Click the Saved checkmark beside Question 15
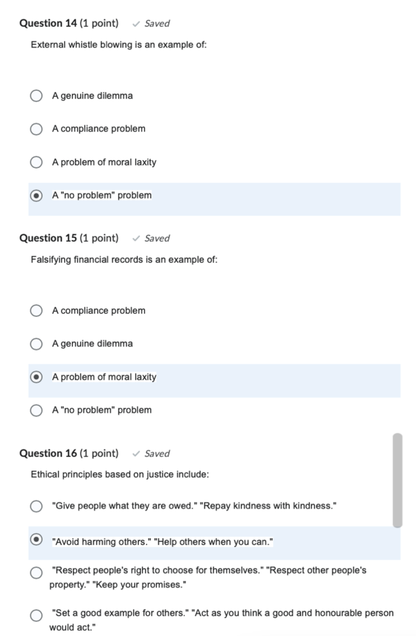416x636 pixels. pos(136,238)
